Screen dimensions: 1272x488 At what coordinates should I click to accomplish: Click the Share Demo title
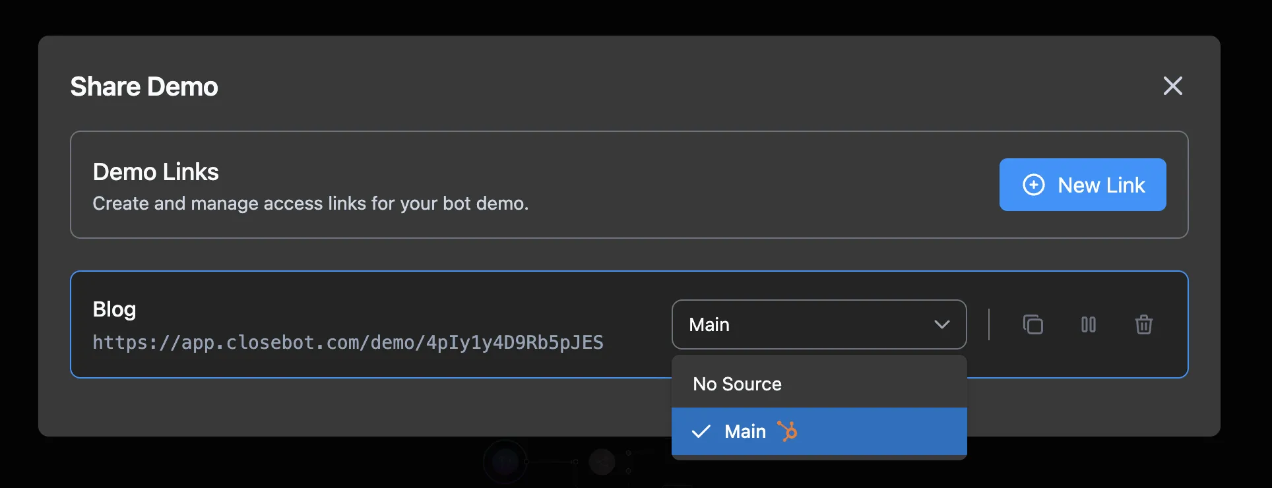(x=144, y=86)
